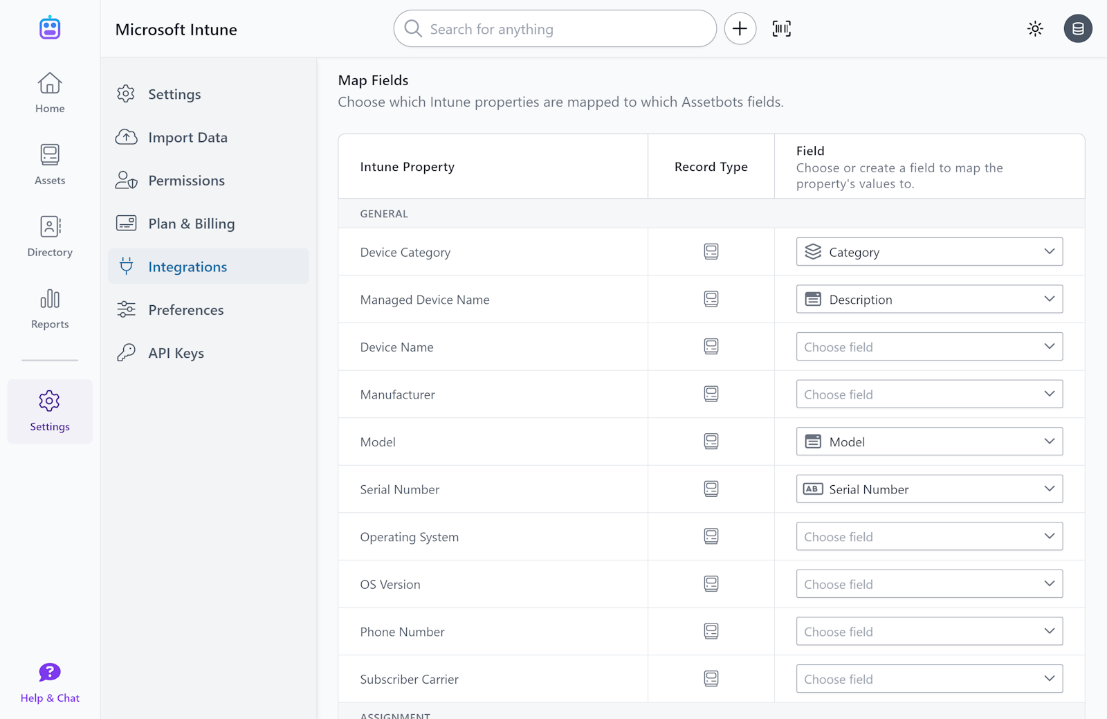Open API Keys page
The image size is (1107, 719).
click(x=208, y=353)
